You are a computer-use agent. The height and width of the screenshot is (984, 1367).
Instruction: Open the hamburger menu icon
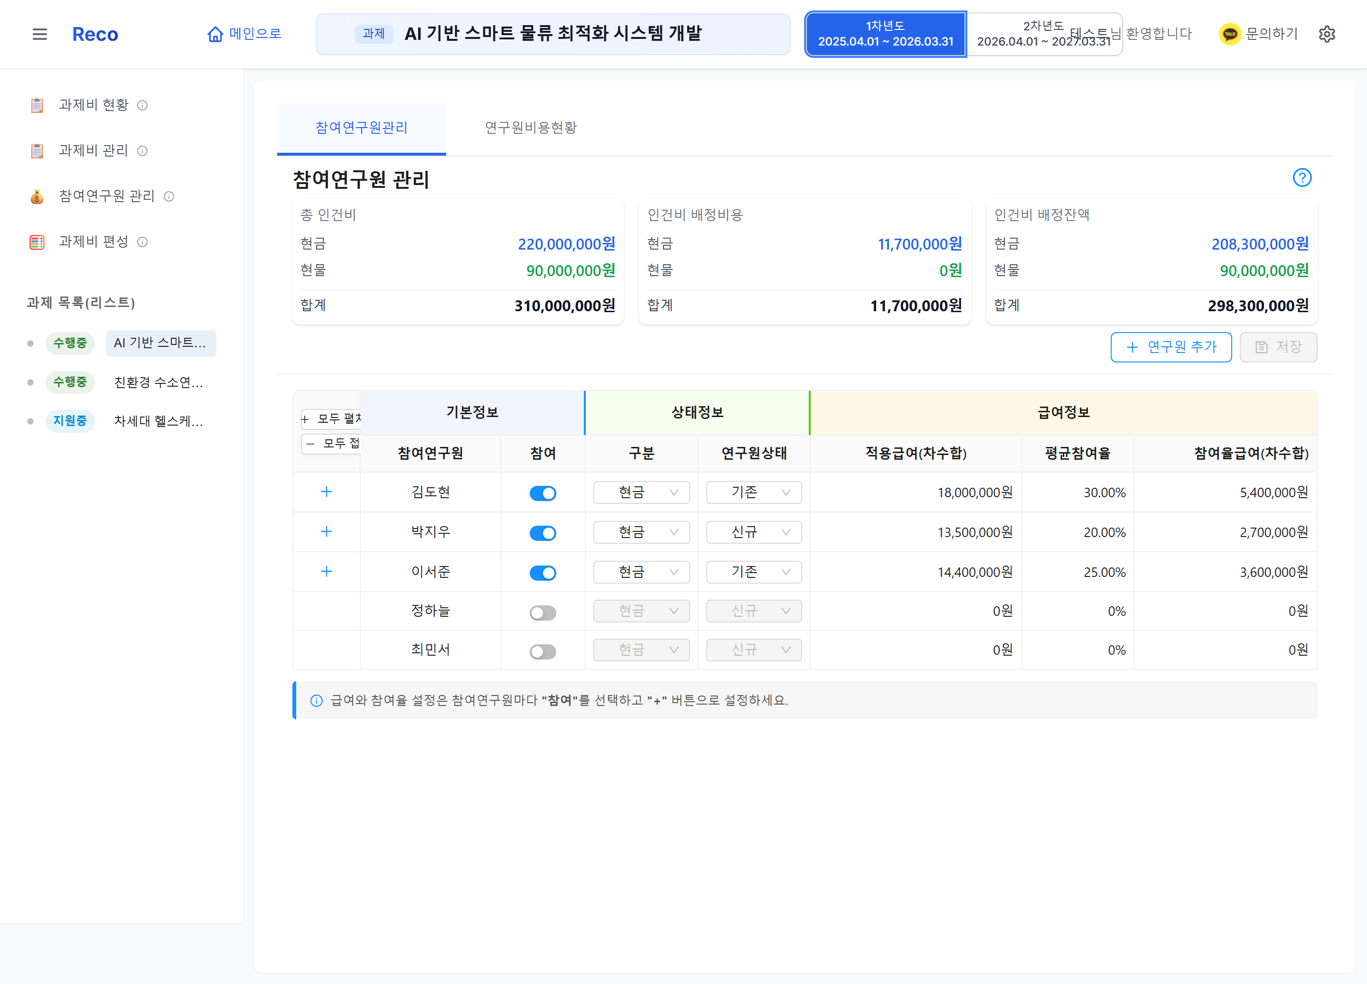tap(40, 34)
